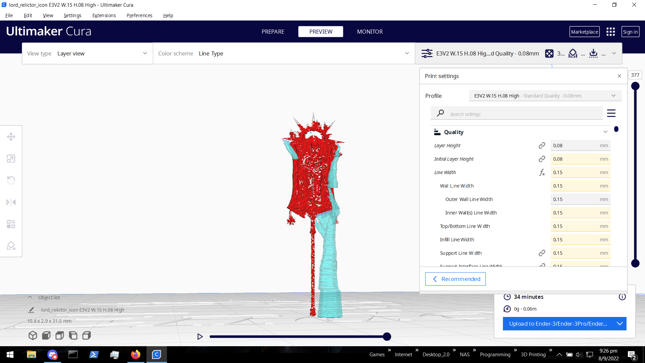The image size is (645, 363).
Task: Open the Profile selection dropdown
Action: pyautogui.click(x=545, y=96)
